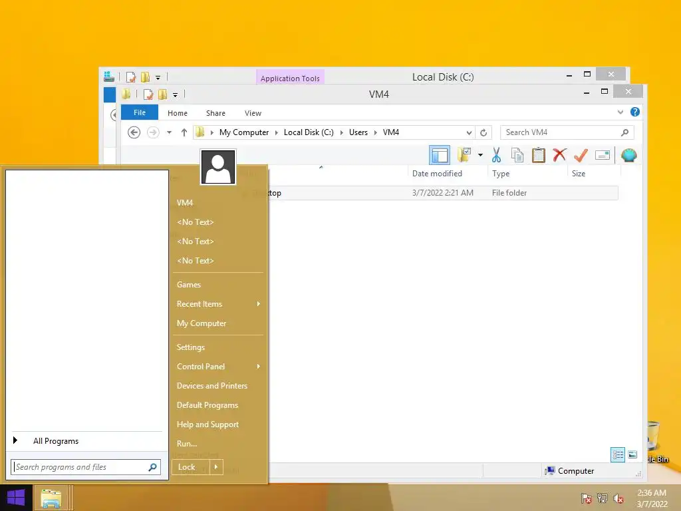Click the File Explorer icon on the taskbar

(51, 498)
